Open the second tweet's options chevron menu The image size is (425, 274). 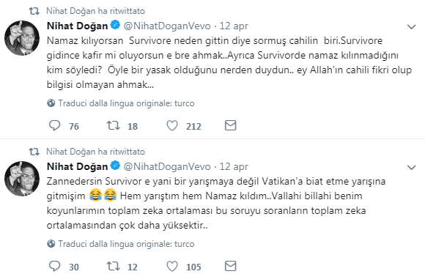(412, 167)
